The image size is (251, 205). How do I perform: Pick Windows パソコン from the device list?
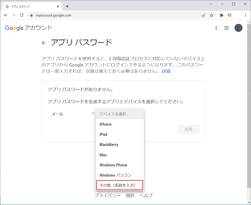(114, 175)
